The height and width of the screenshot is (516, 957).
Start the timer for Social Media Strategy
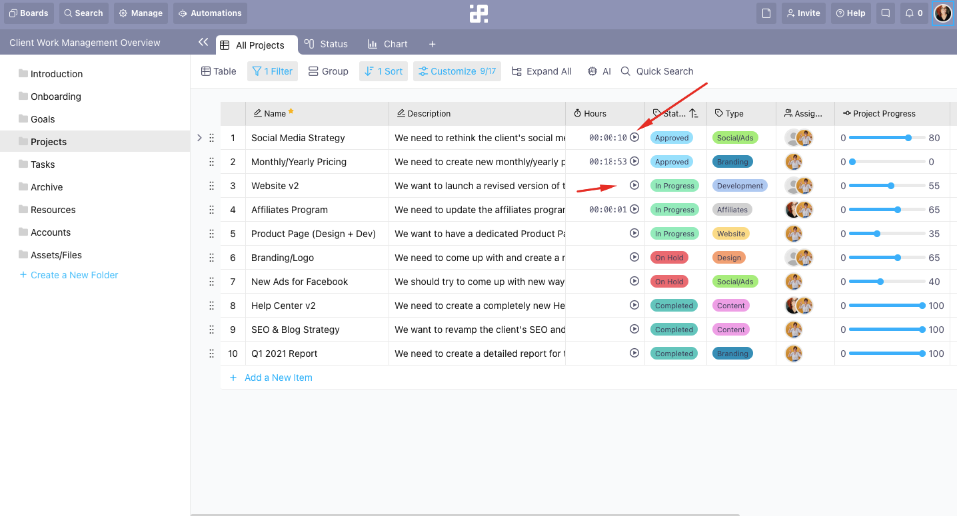[634, 137]
